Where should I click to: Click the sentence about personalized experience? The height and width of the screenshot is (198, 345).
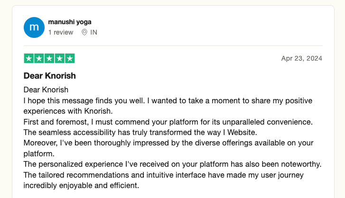click(173, 164)
